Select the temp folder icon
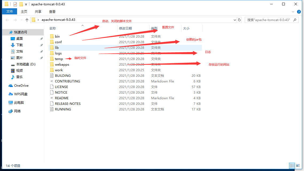 pyautogui.click(x=52, y=59)
